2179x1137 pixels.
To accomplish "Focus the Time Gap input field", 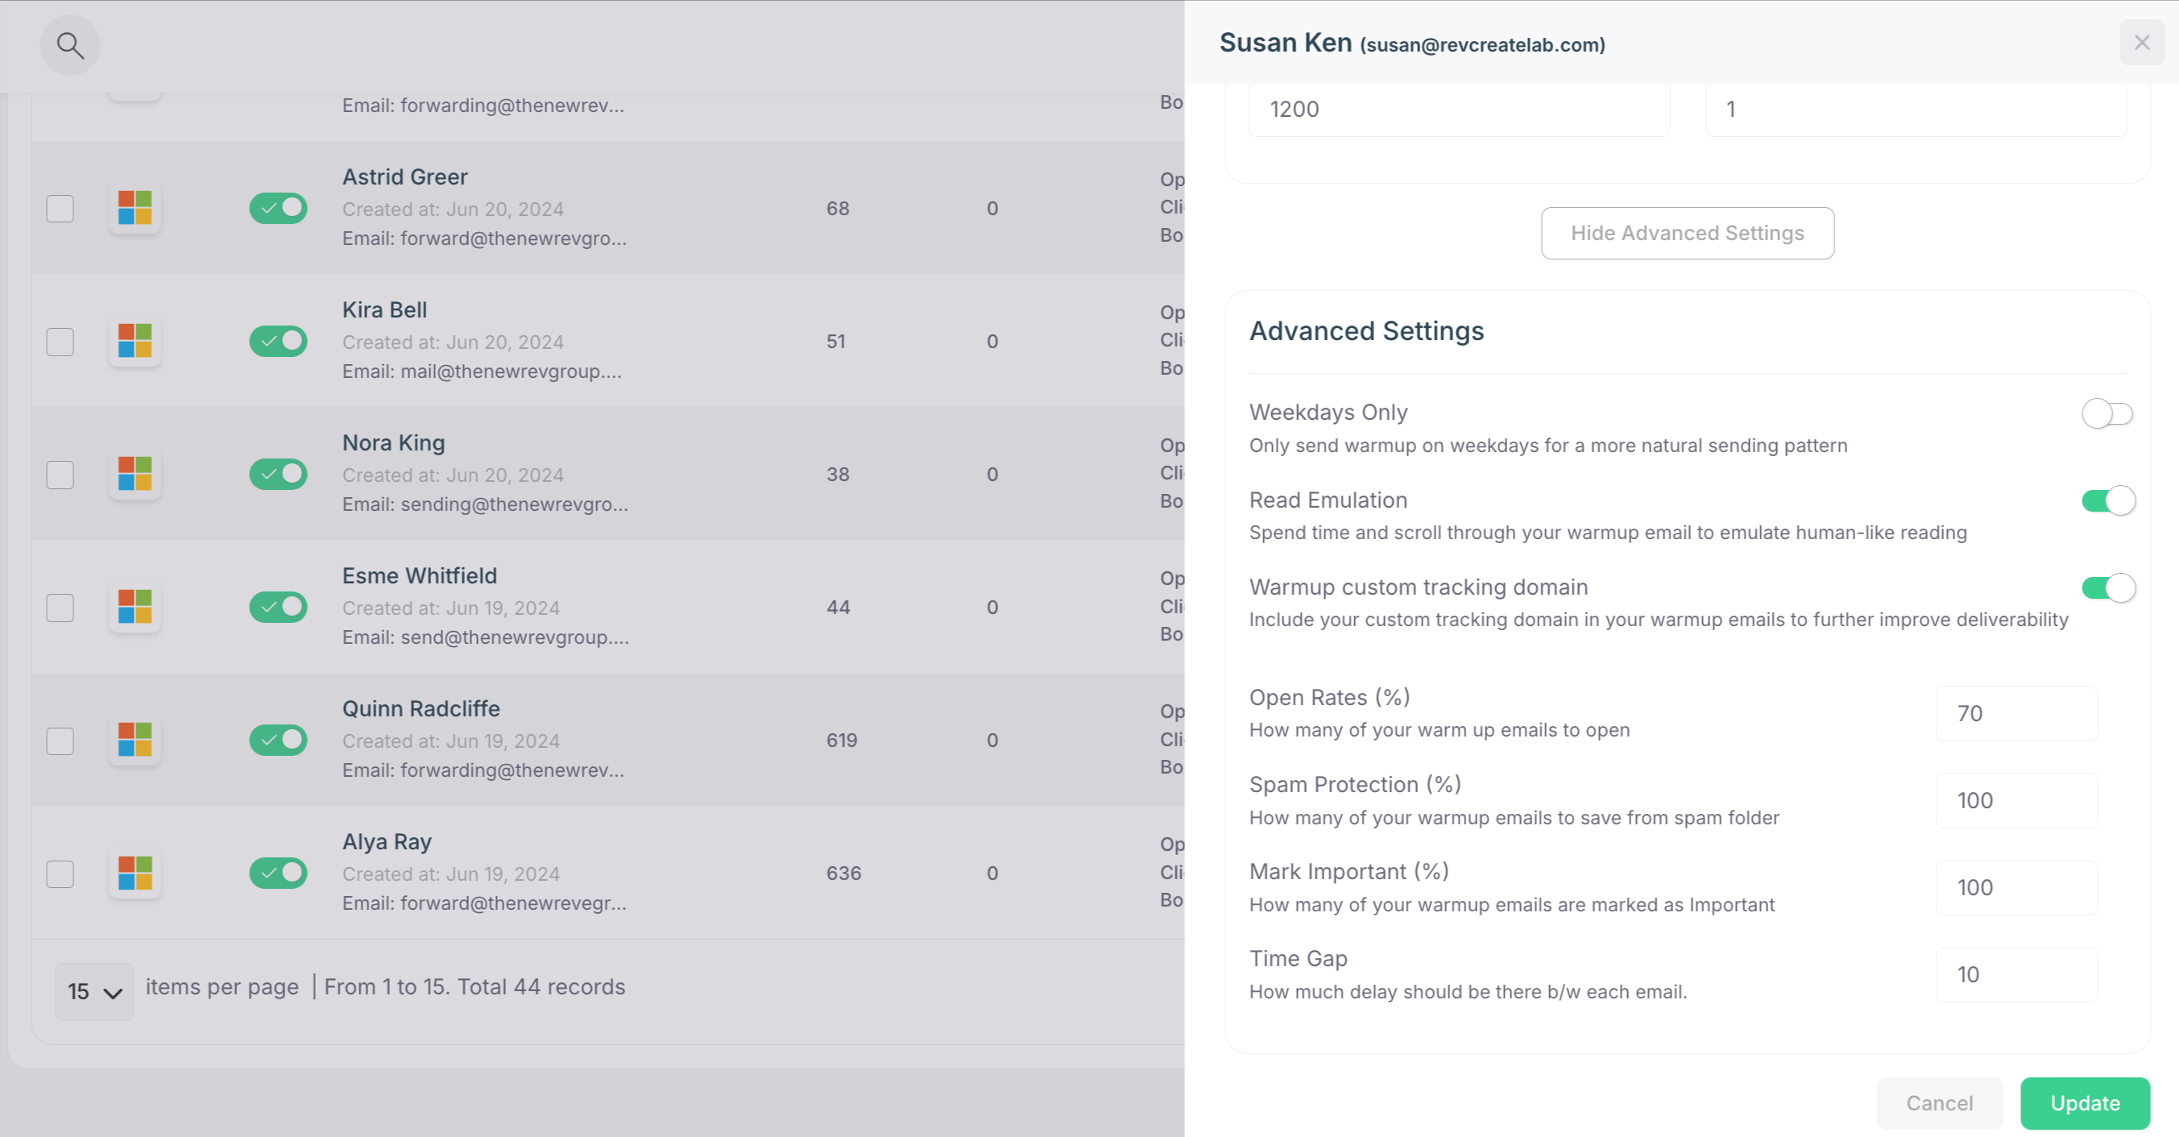I will [2015, 974].
